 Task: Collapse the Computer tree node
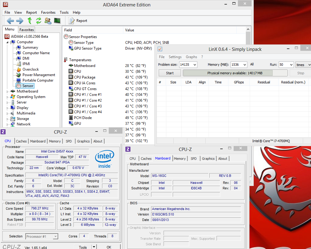8,42
